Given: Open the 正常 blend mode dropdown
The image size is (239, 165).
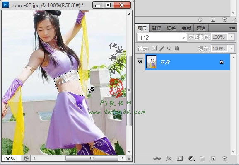Looking at the screenshot, I should (x=162, y=37).
